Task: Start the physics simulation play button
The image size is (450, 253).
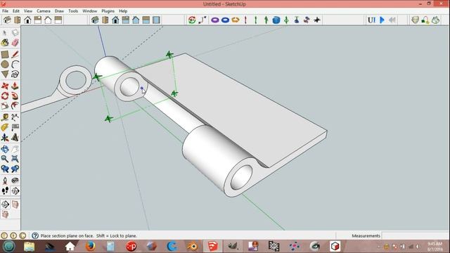Action: click(382, 20)
